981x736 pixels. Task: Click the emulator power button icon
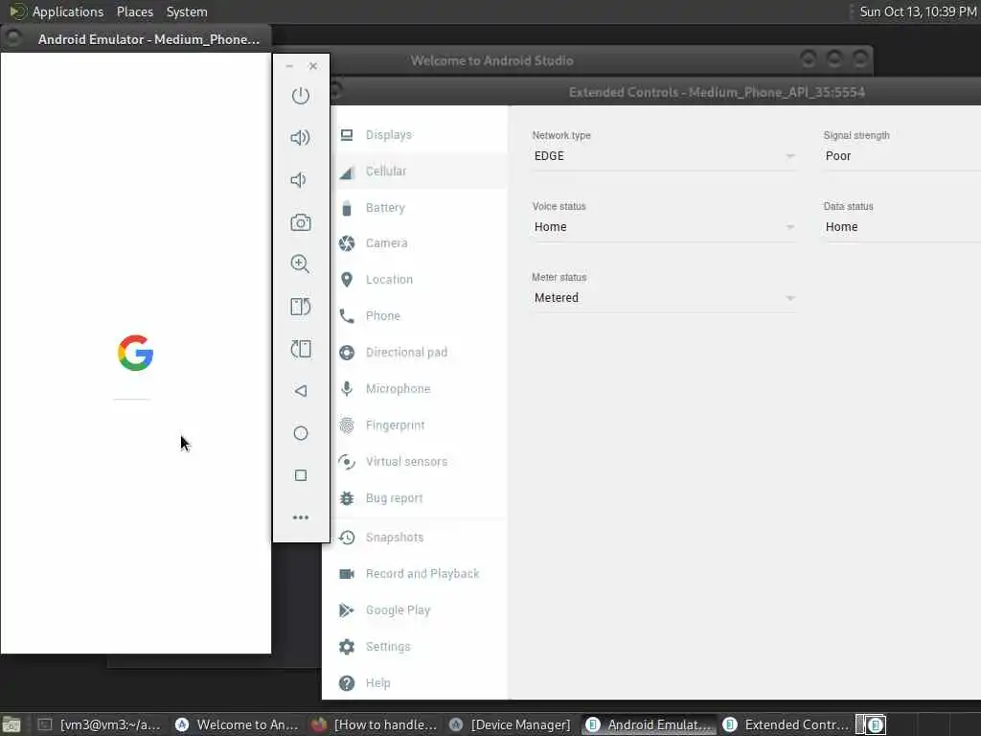(x=300, y=96)
